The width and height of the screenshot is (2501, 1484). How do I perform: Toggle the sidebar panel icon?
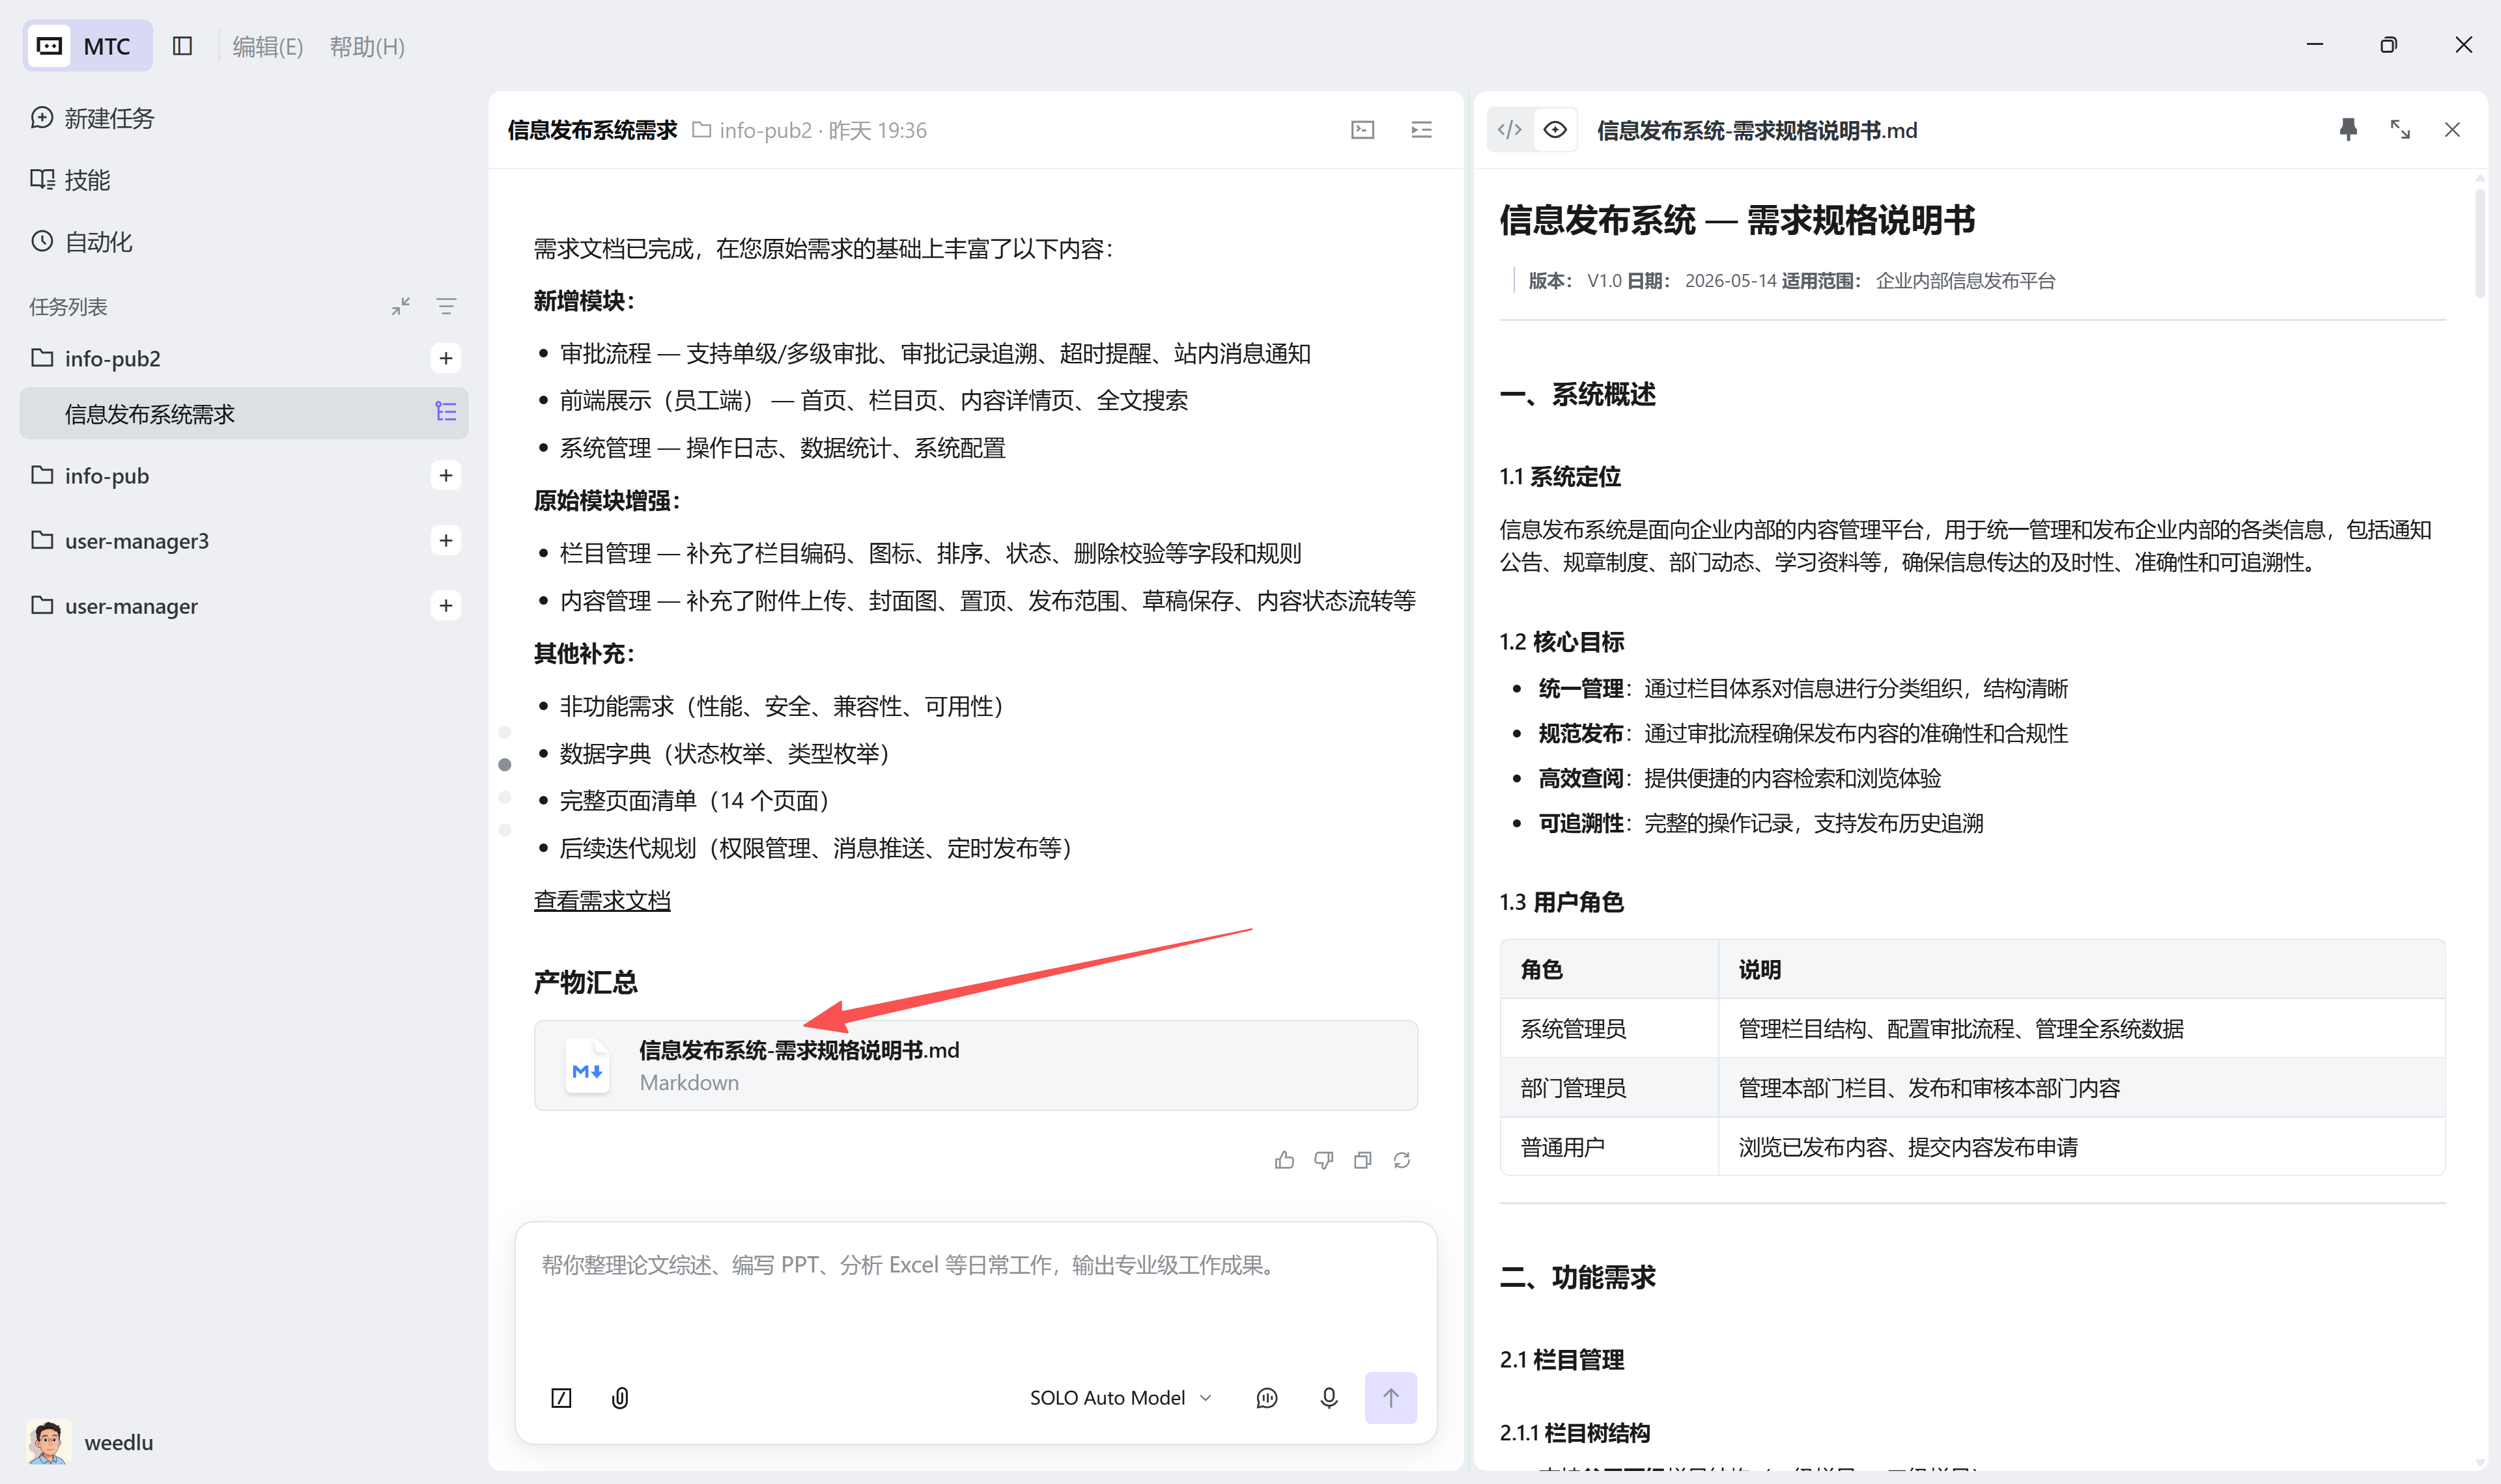click(x=182, y=46)
